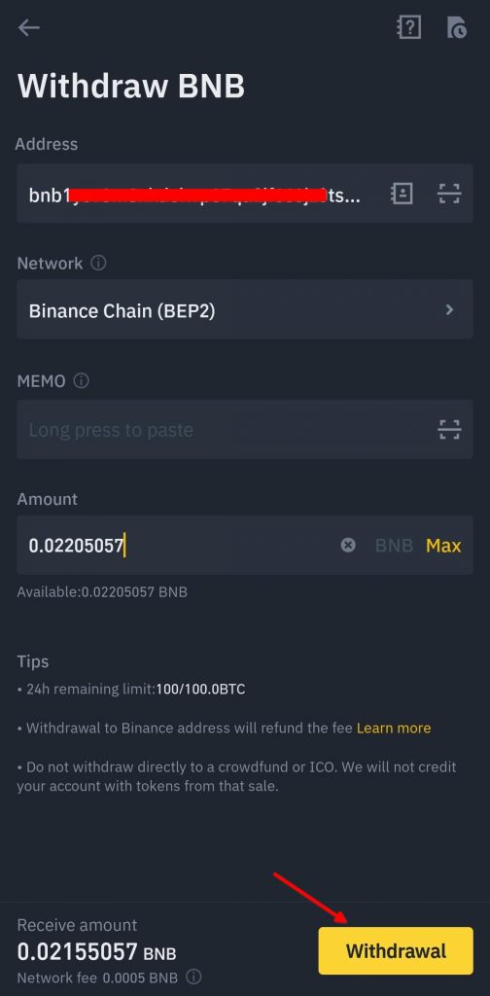Image resolution: width=490 pixels, height=996 pixels.
Task: Show MEMO info tooltip icon
Action: click(82, 381)
